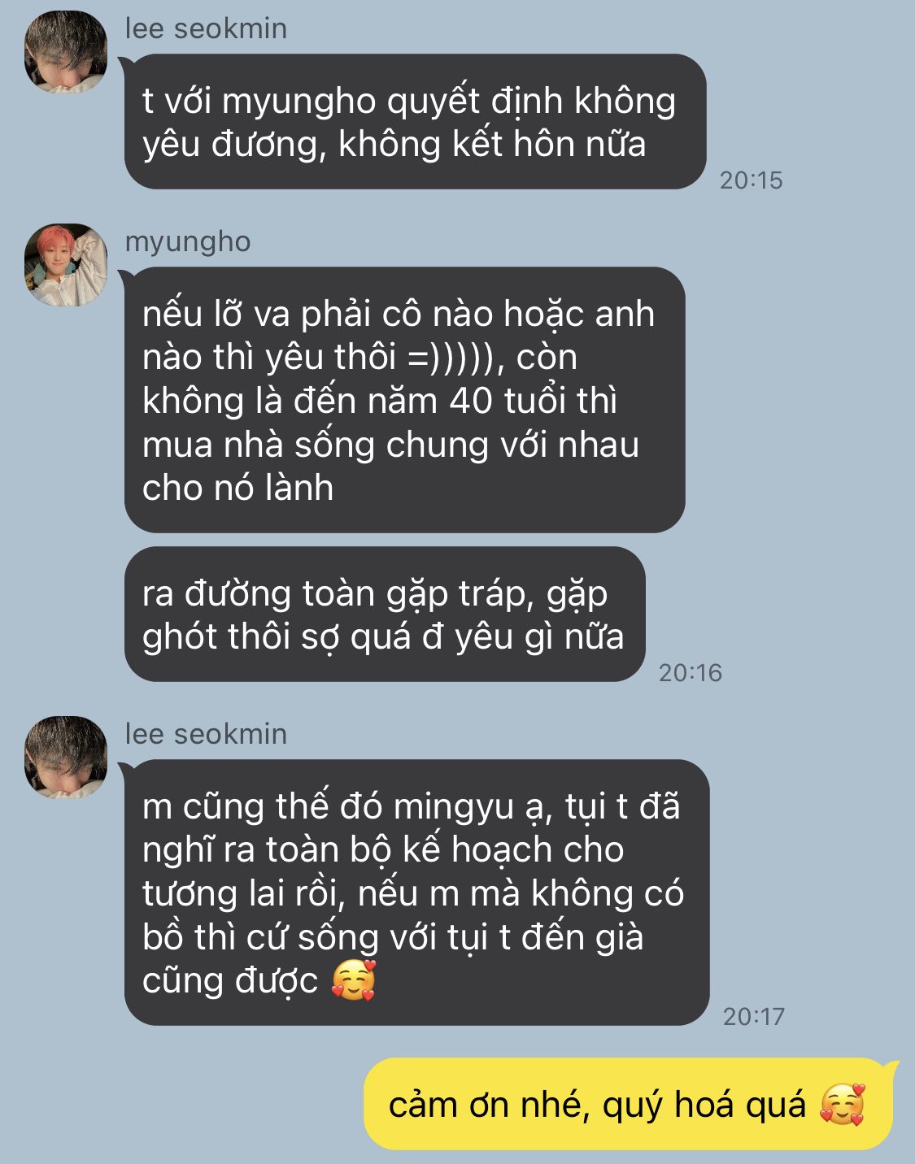The height and width of the screenshot is (1164, 915).
Task: Select the message starting 'ra đường toàn gặp tráp'
Action: [x=385, y=615]
